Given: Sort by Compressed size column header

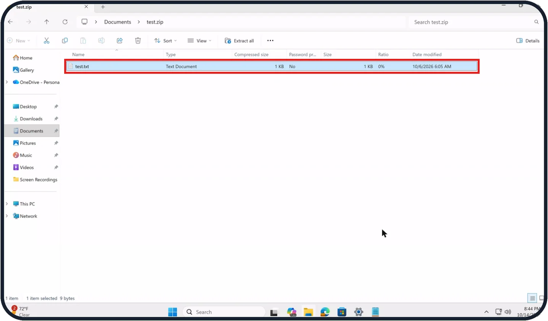Looking at the screenshot, I should point(251,55).
